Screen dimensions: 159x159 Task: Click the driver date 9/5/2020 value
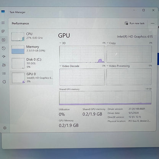(x=134, y=113)
